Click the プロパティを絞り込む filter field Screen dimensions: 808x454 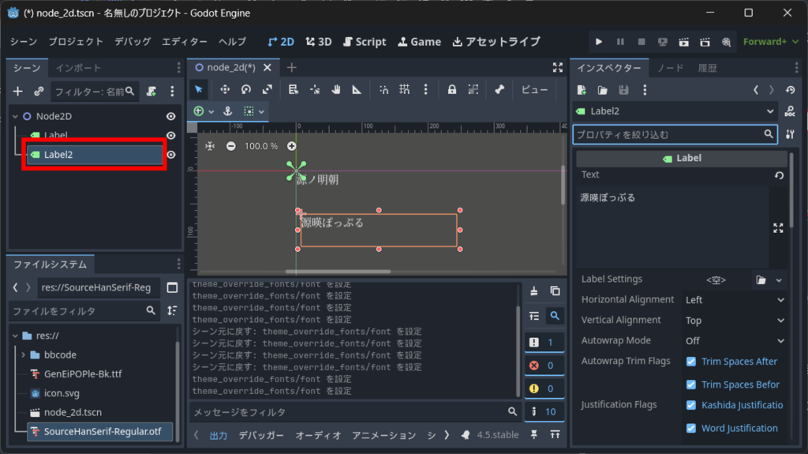click(x=669, y=135)
